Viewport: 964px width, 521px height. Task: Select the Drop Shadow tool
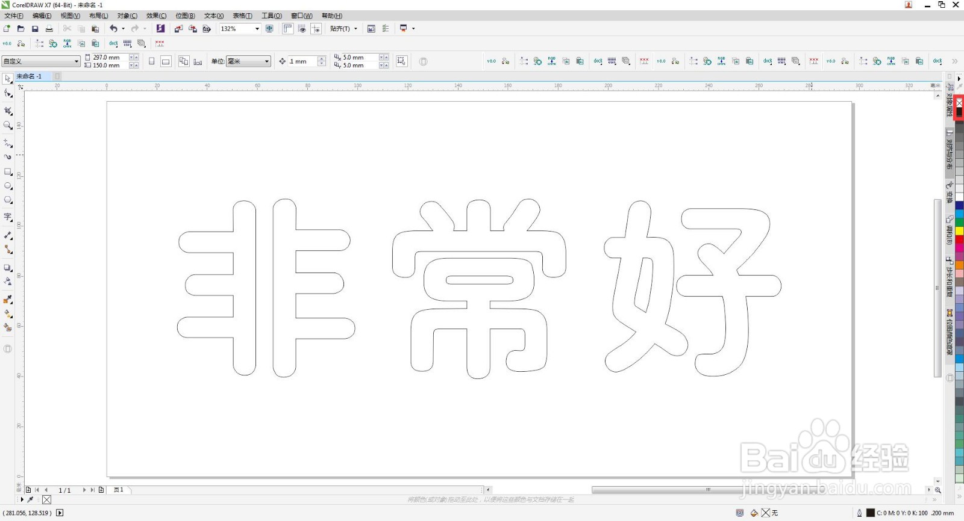pos(8,268)
